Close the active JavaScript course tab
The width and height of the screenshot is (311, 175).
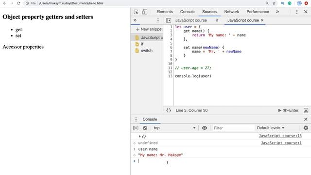pos(262,20)
